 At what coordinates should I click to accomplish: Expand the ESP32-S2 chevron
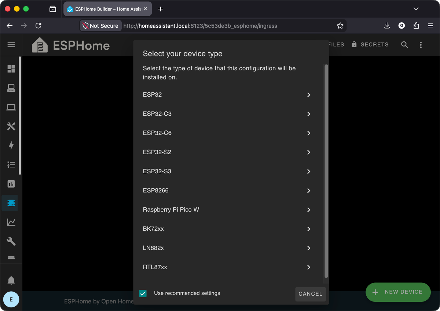(x=309, y=152)
